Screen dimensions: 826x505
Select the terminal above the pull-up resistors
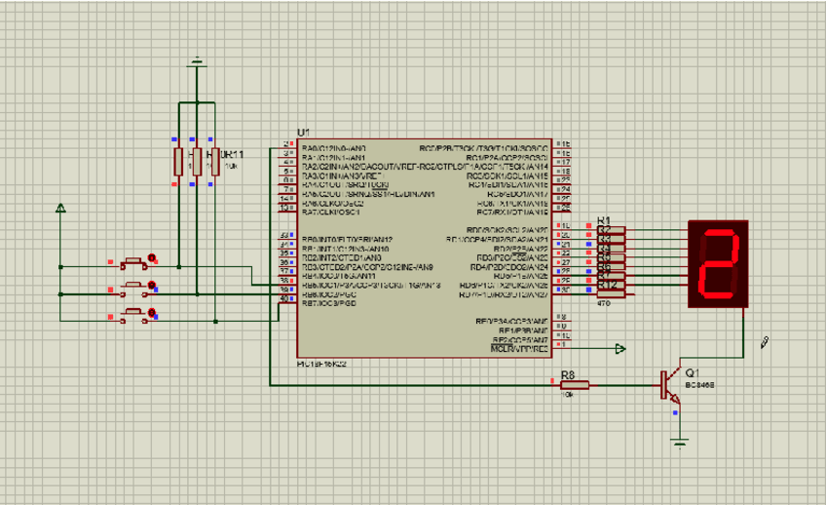pyautogui.click(x=198, y=64)
